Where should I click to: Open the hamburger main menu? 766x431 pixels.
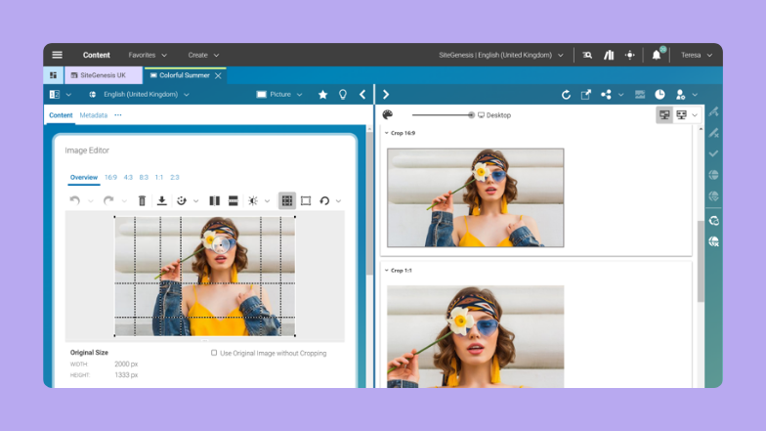tap(58, 55)
